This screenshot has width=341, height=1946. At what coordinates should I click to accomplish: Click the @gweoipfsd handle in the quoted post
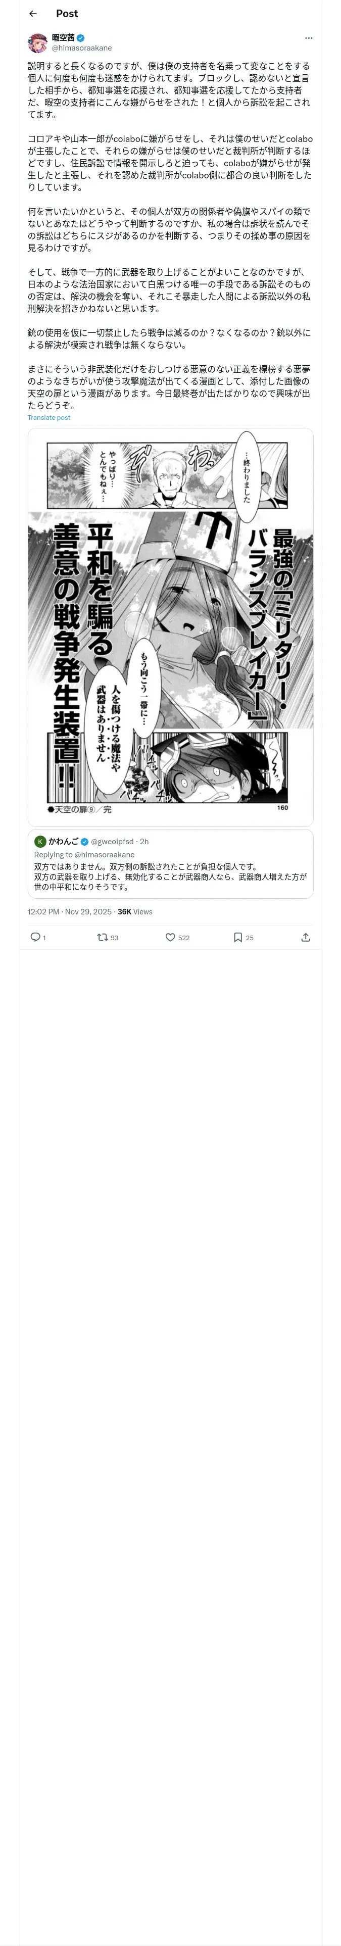click(114, 842)
